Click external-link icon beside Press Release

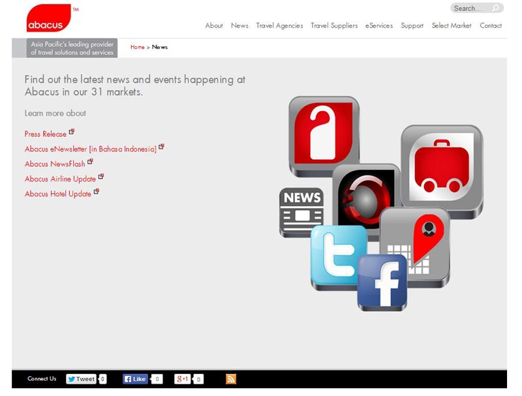pyautogui.click(x=72, y=132)
